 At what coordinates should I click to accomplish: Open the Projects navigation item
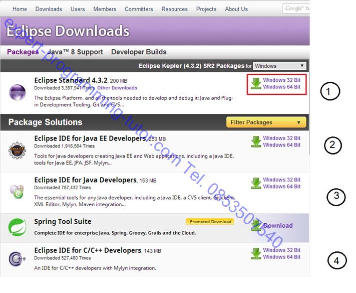[206, 9]
